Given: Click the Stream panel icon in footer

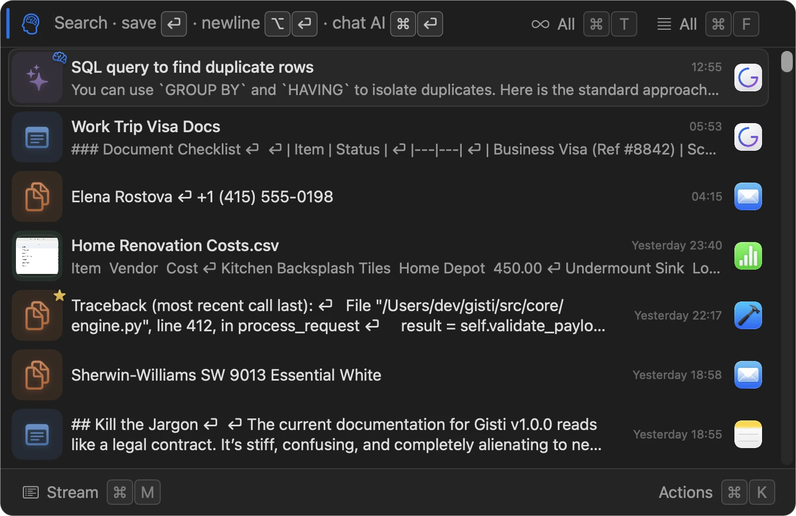Looking at the screenshot, I should pos(31,493).
